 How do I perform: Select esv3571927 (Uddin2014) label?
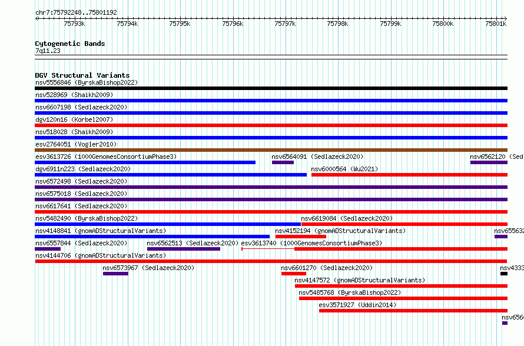[357, 305]
